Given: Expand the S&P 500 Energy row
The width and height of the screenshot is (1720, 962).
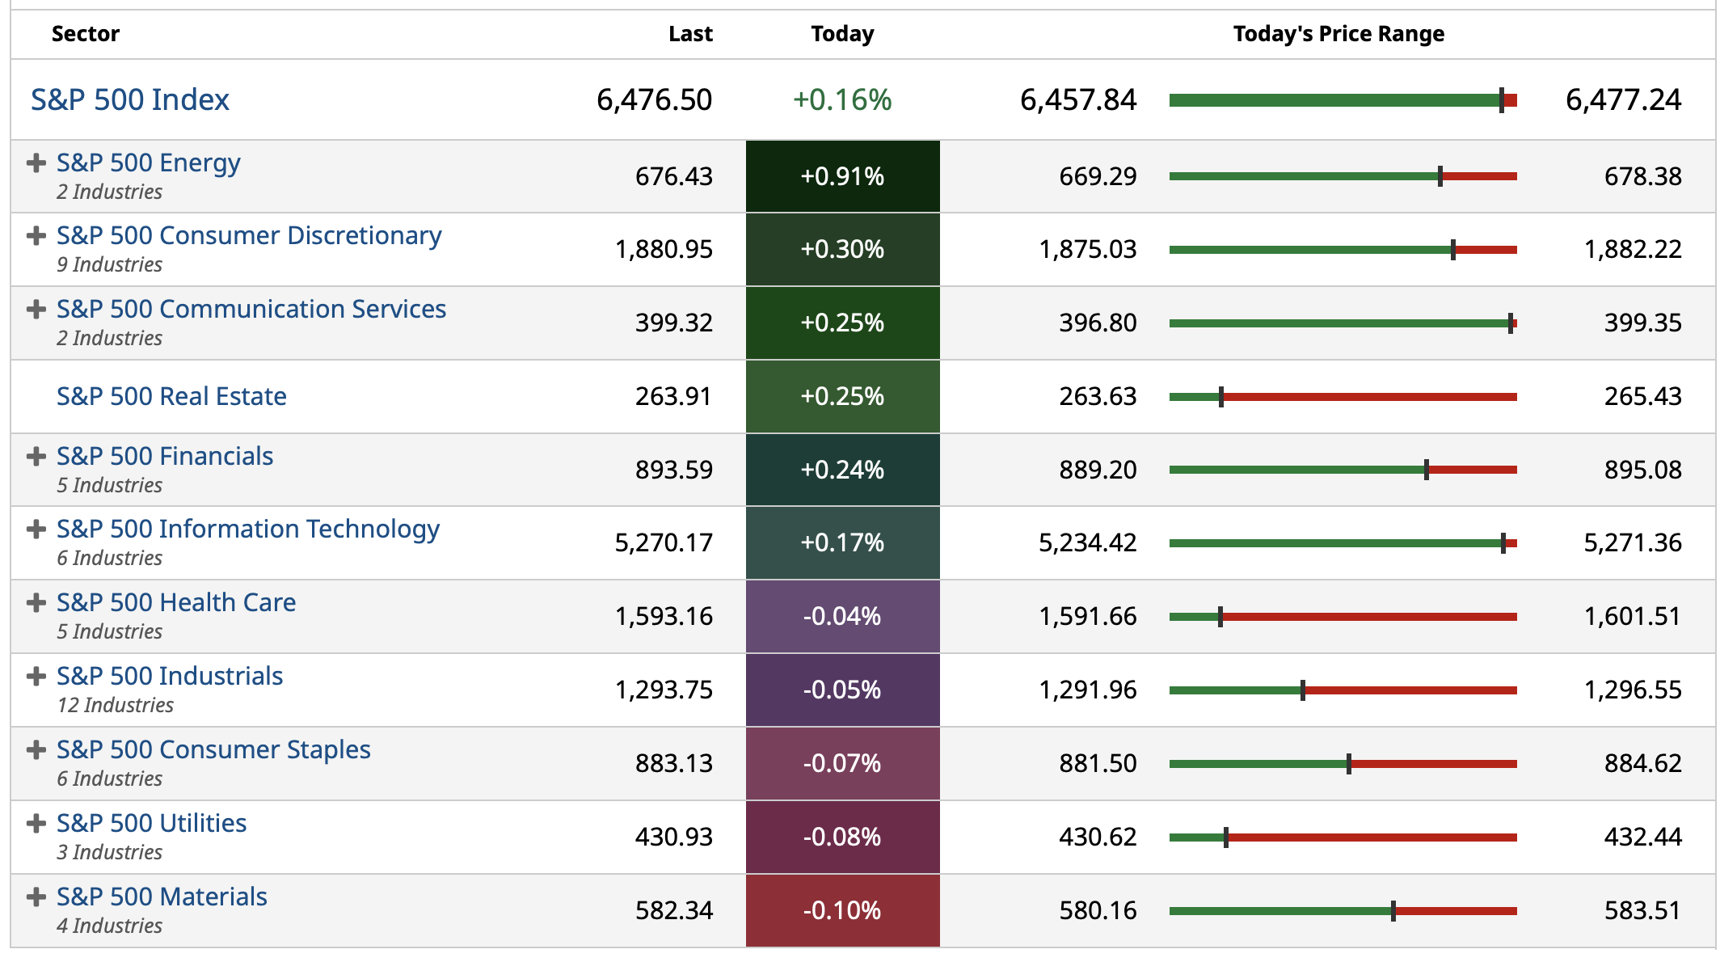Looking at the screenshot, I should point(36,163).
